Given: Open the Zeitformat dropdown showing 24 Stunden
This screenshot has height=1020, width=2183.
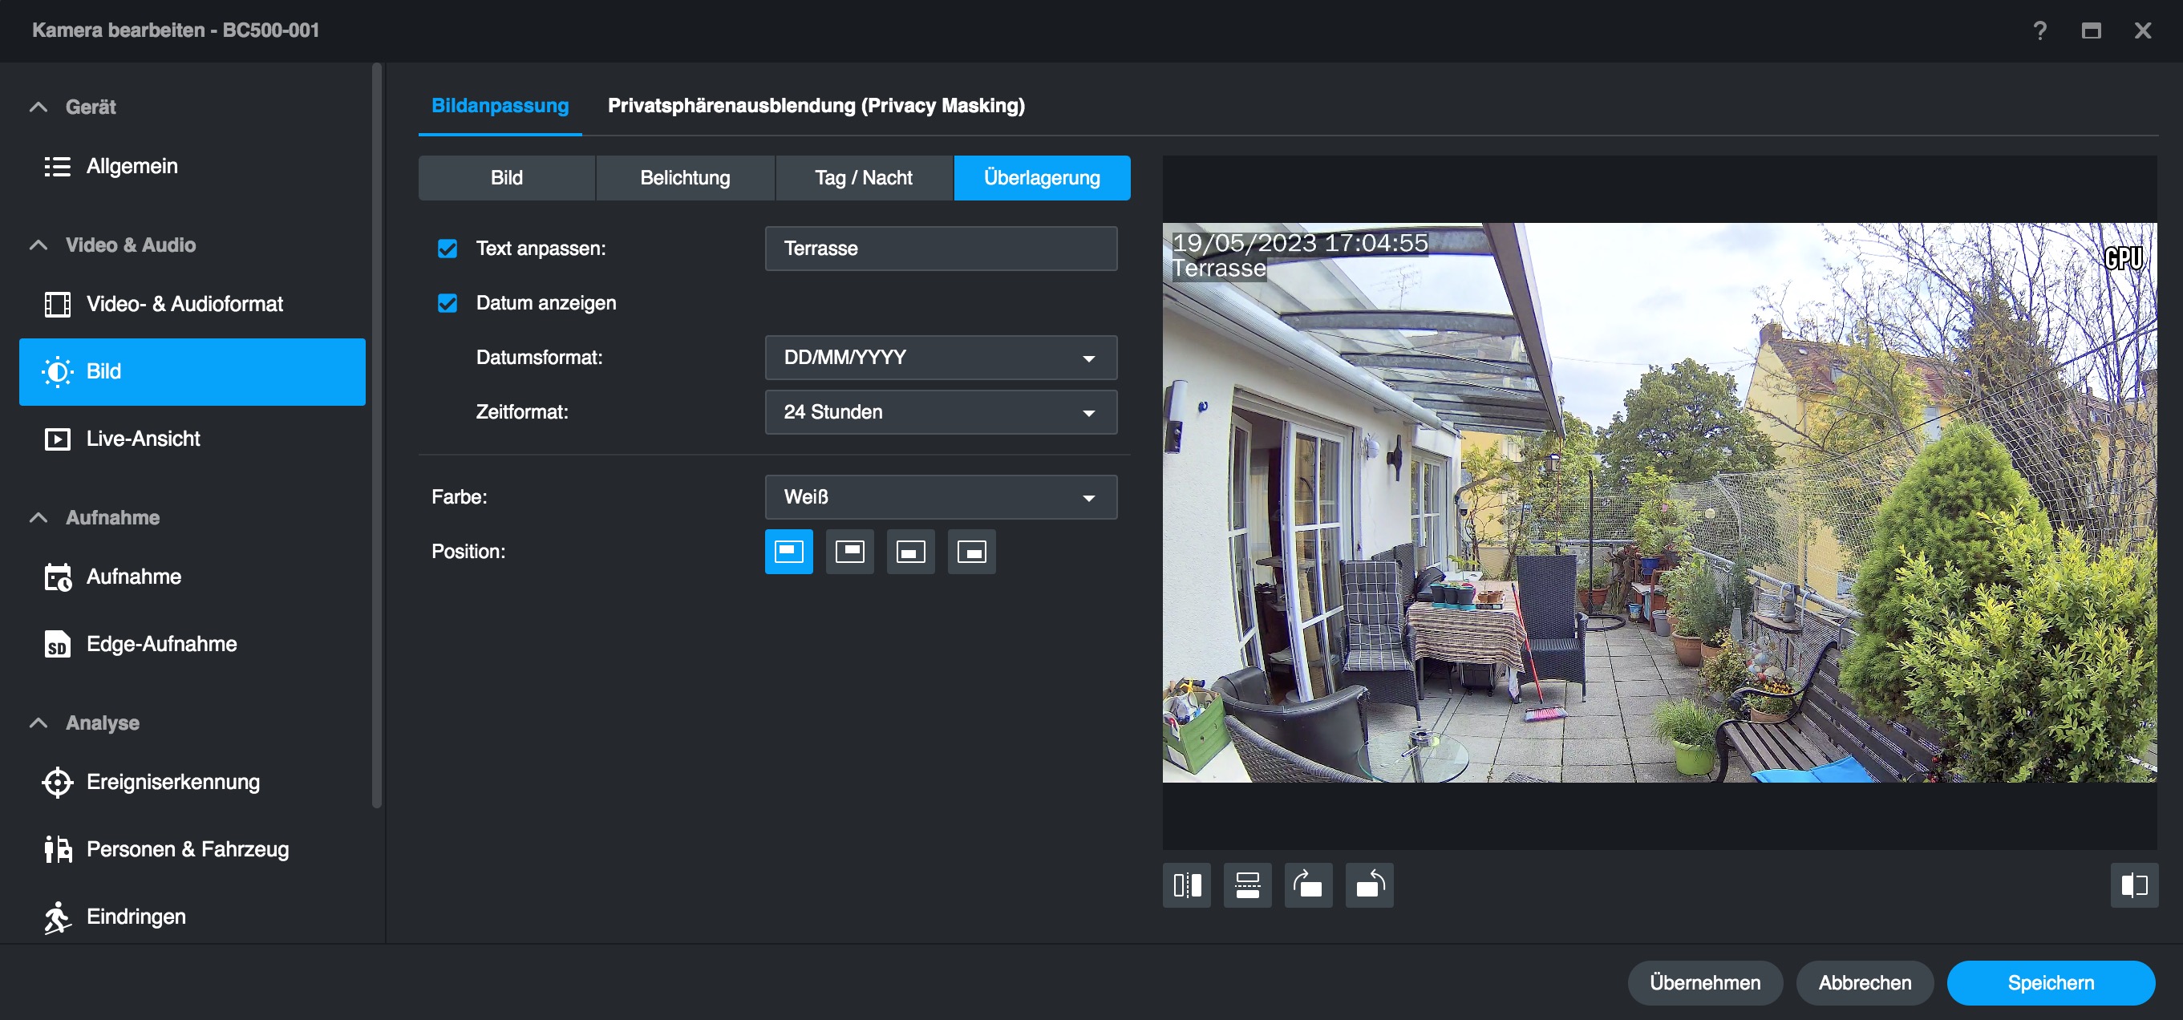Looking at the screenshot, I should (941, 411).
